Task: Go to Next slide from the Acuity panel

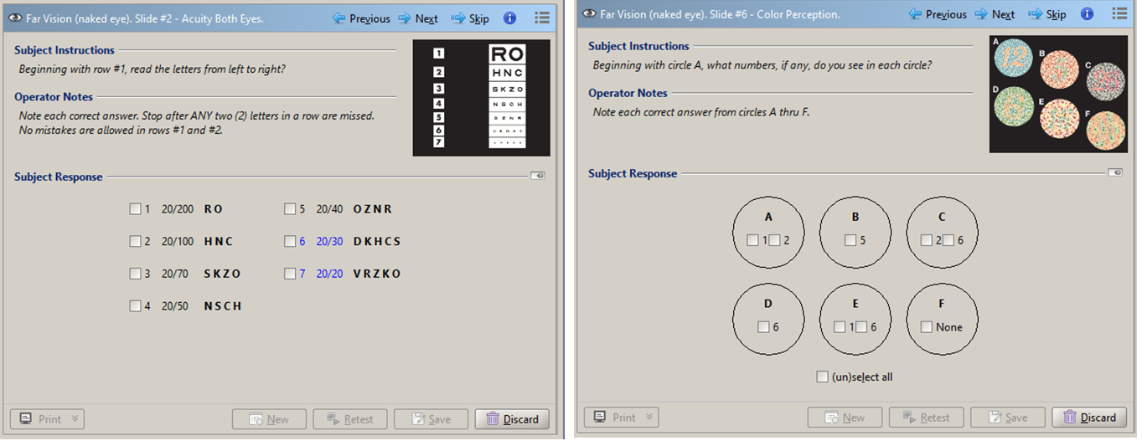Action: click(x=417, y=18)
